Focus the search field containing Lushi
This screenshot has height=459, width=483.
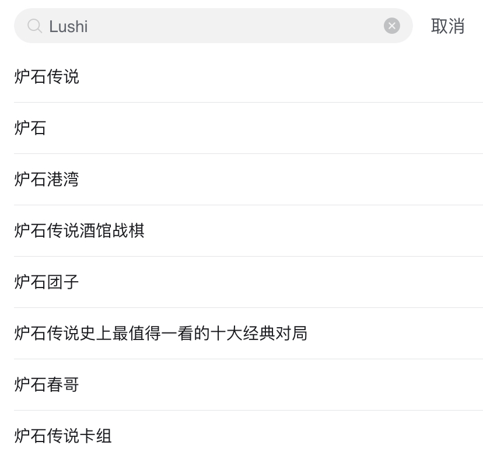(x=213, y=26)
